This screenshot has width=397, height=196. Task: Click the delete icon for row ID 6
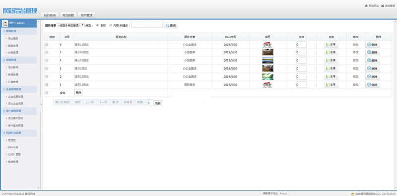point(369,45)
